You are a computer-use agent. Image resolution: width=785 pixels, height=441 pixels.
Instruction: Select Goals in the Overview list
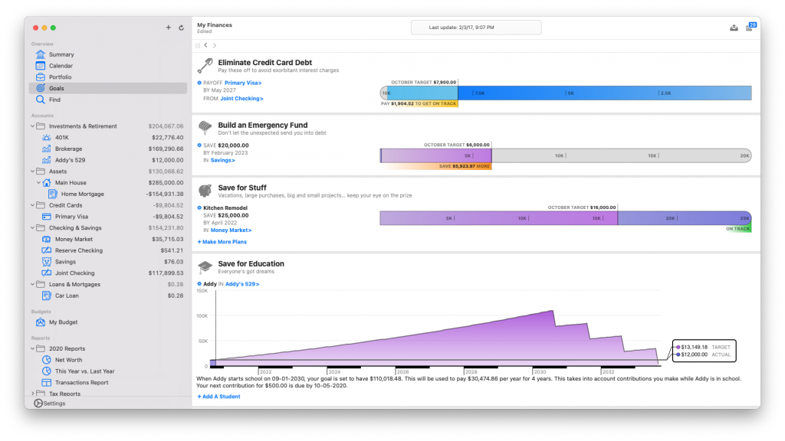(107, 88)
